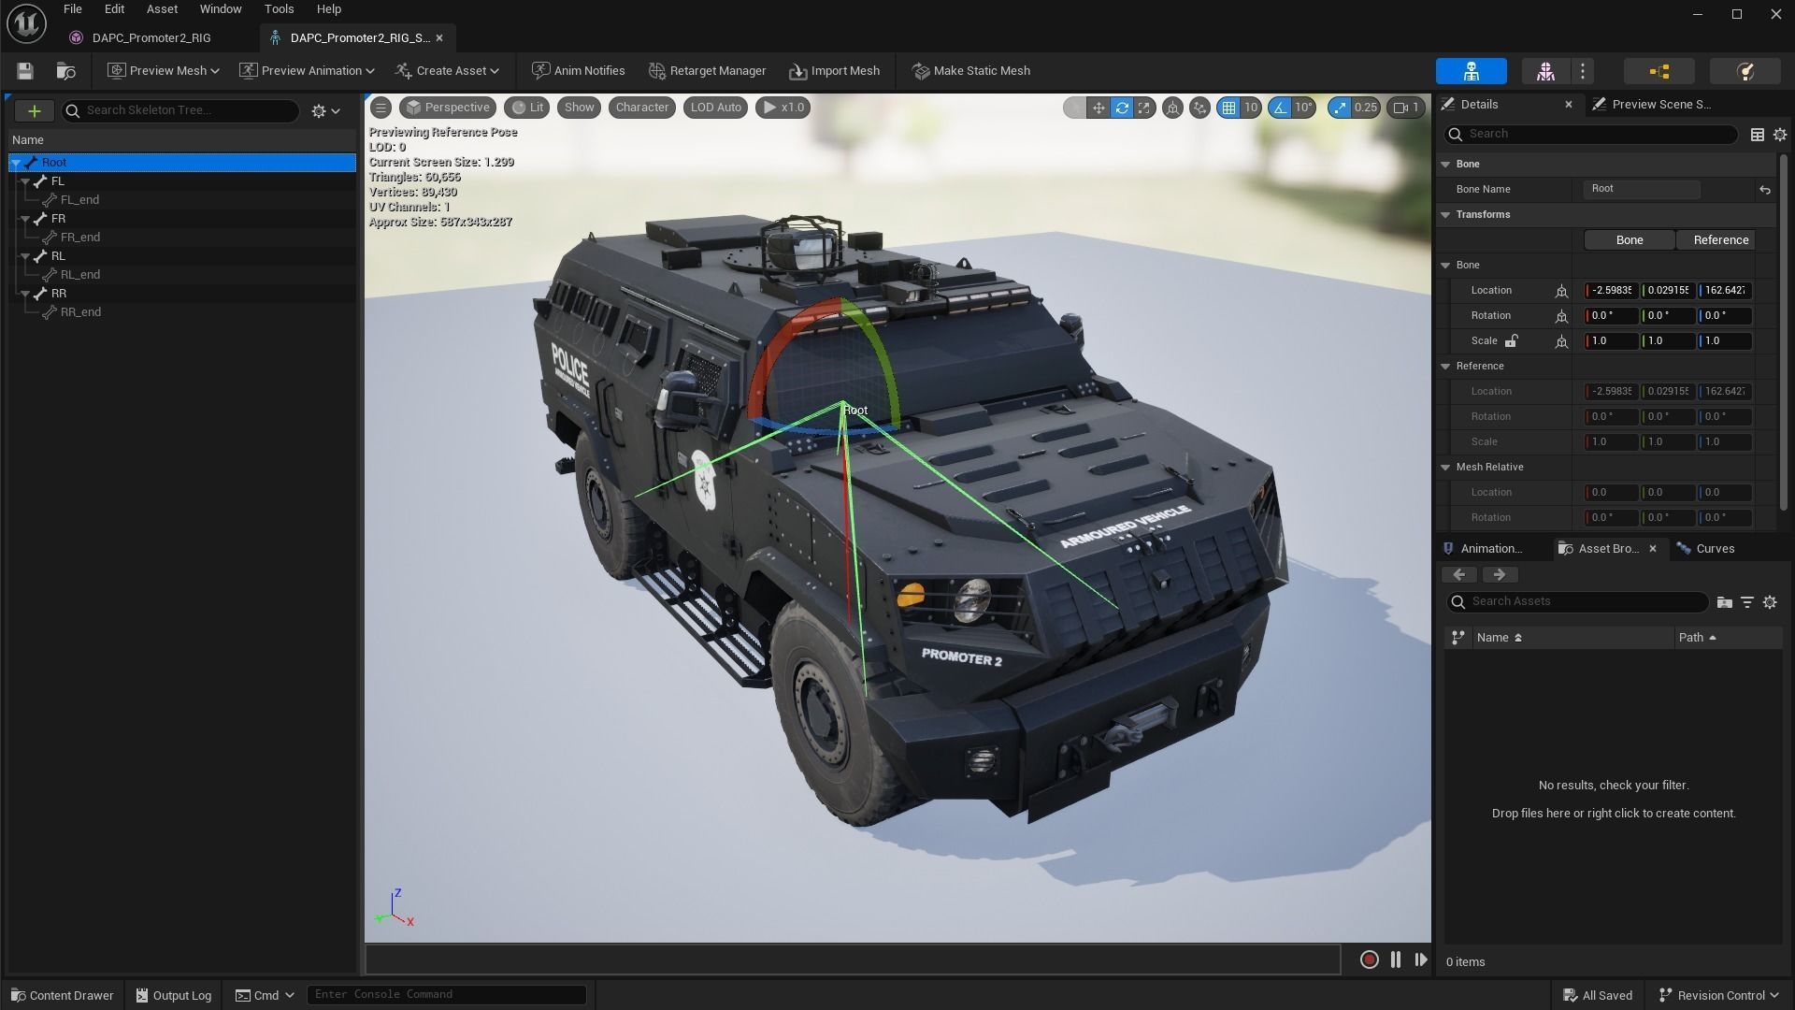Open Asset Browser view settings gear

(1770, 602)
